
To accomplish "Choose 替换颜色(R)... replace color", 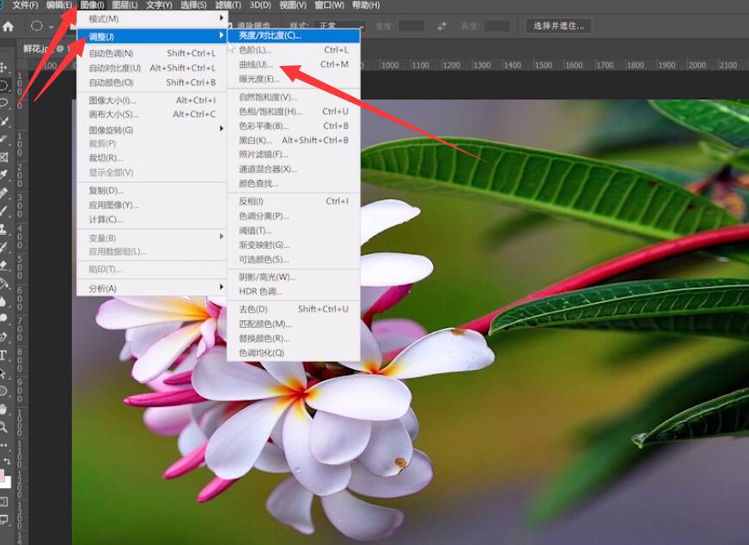I will pyautogui.click(x=293, y=338).
